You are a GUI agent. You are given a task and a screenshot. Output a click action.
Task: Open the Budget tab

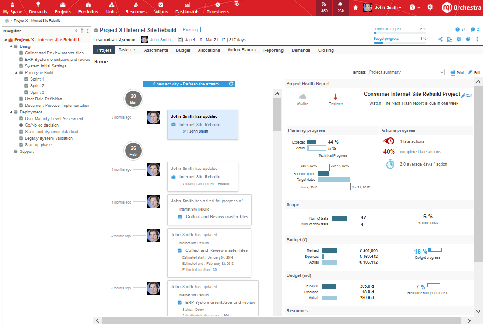(x=183, y=50)
